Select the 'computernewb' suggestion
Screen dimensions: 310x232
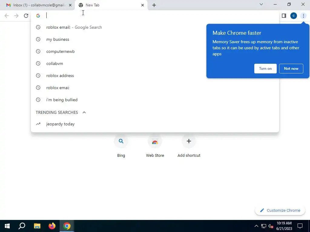(155, 51)
